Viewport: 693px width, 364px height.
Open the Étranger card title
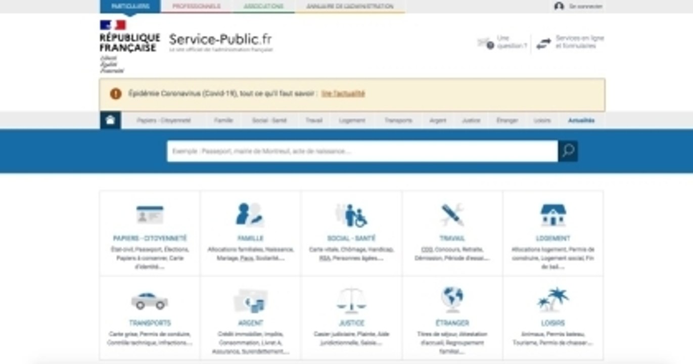click(x=452, y=323)
